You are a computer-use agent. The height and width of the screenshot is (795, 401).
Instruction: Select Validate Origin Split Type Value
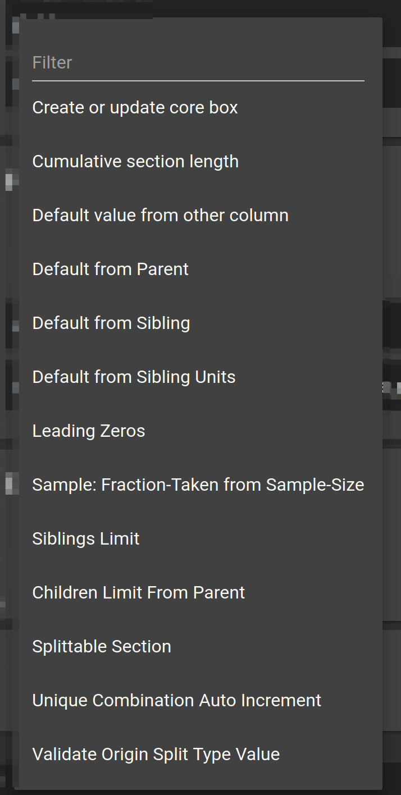[156, 754]
